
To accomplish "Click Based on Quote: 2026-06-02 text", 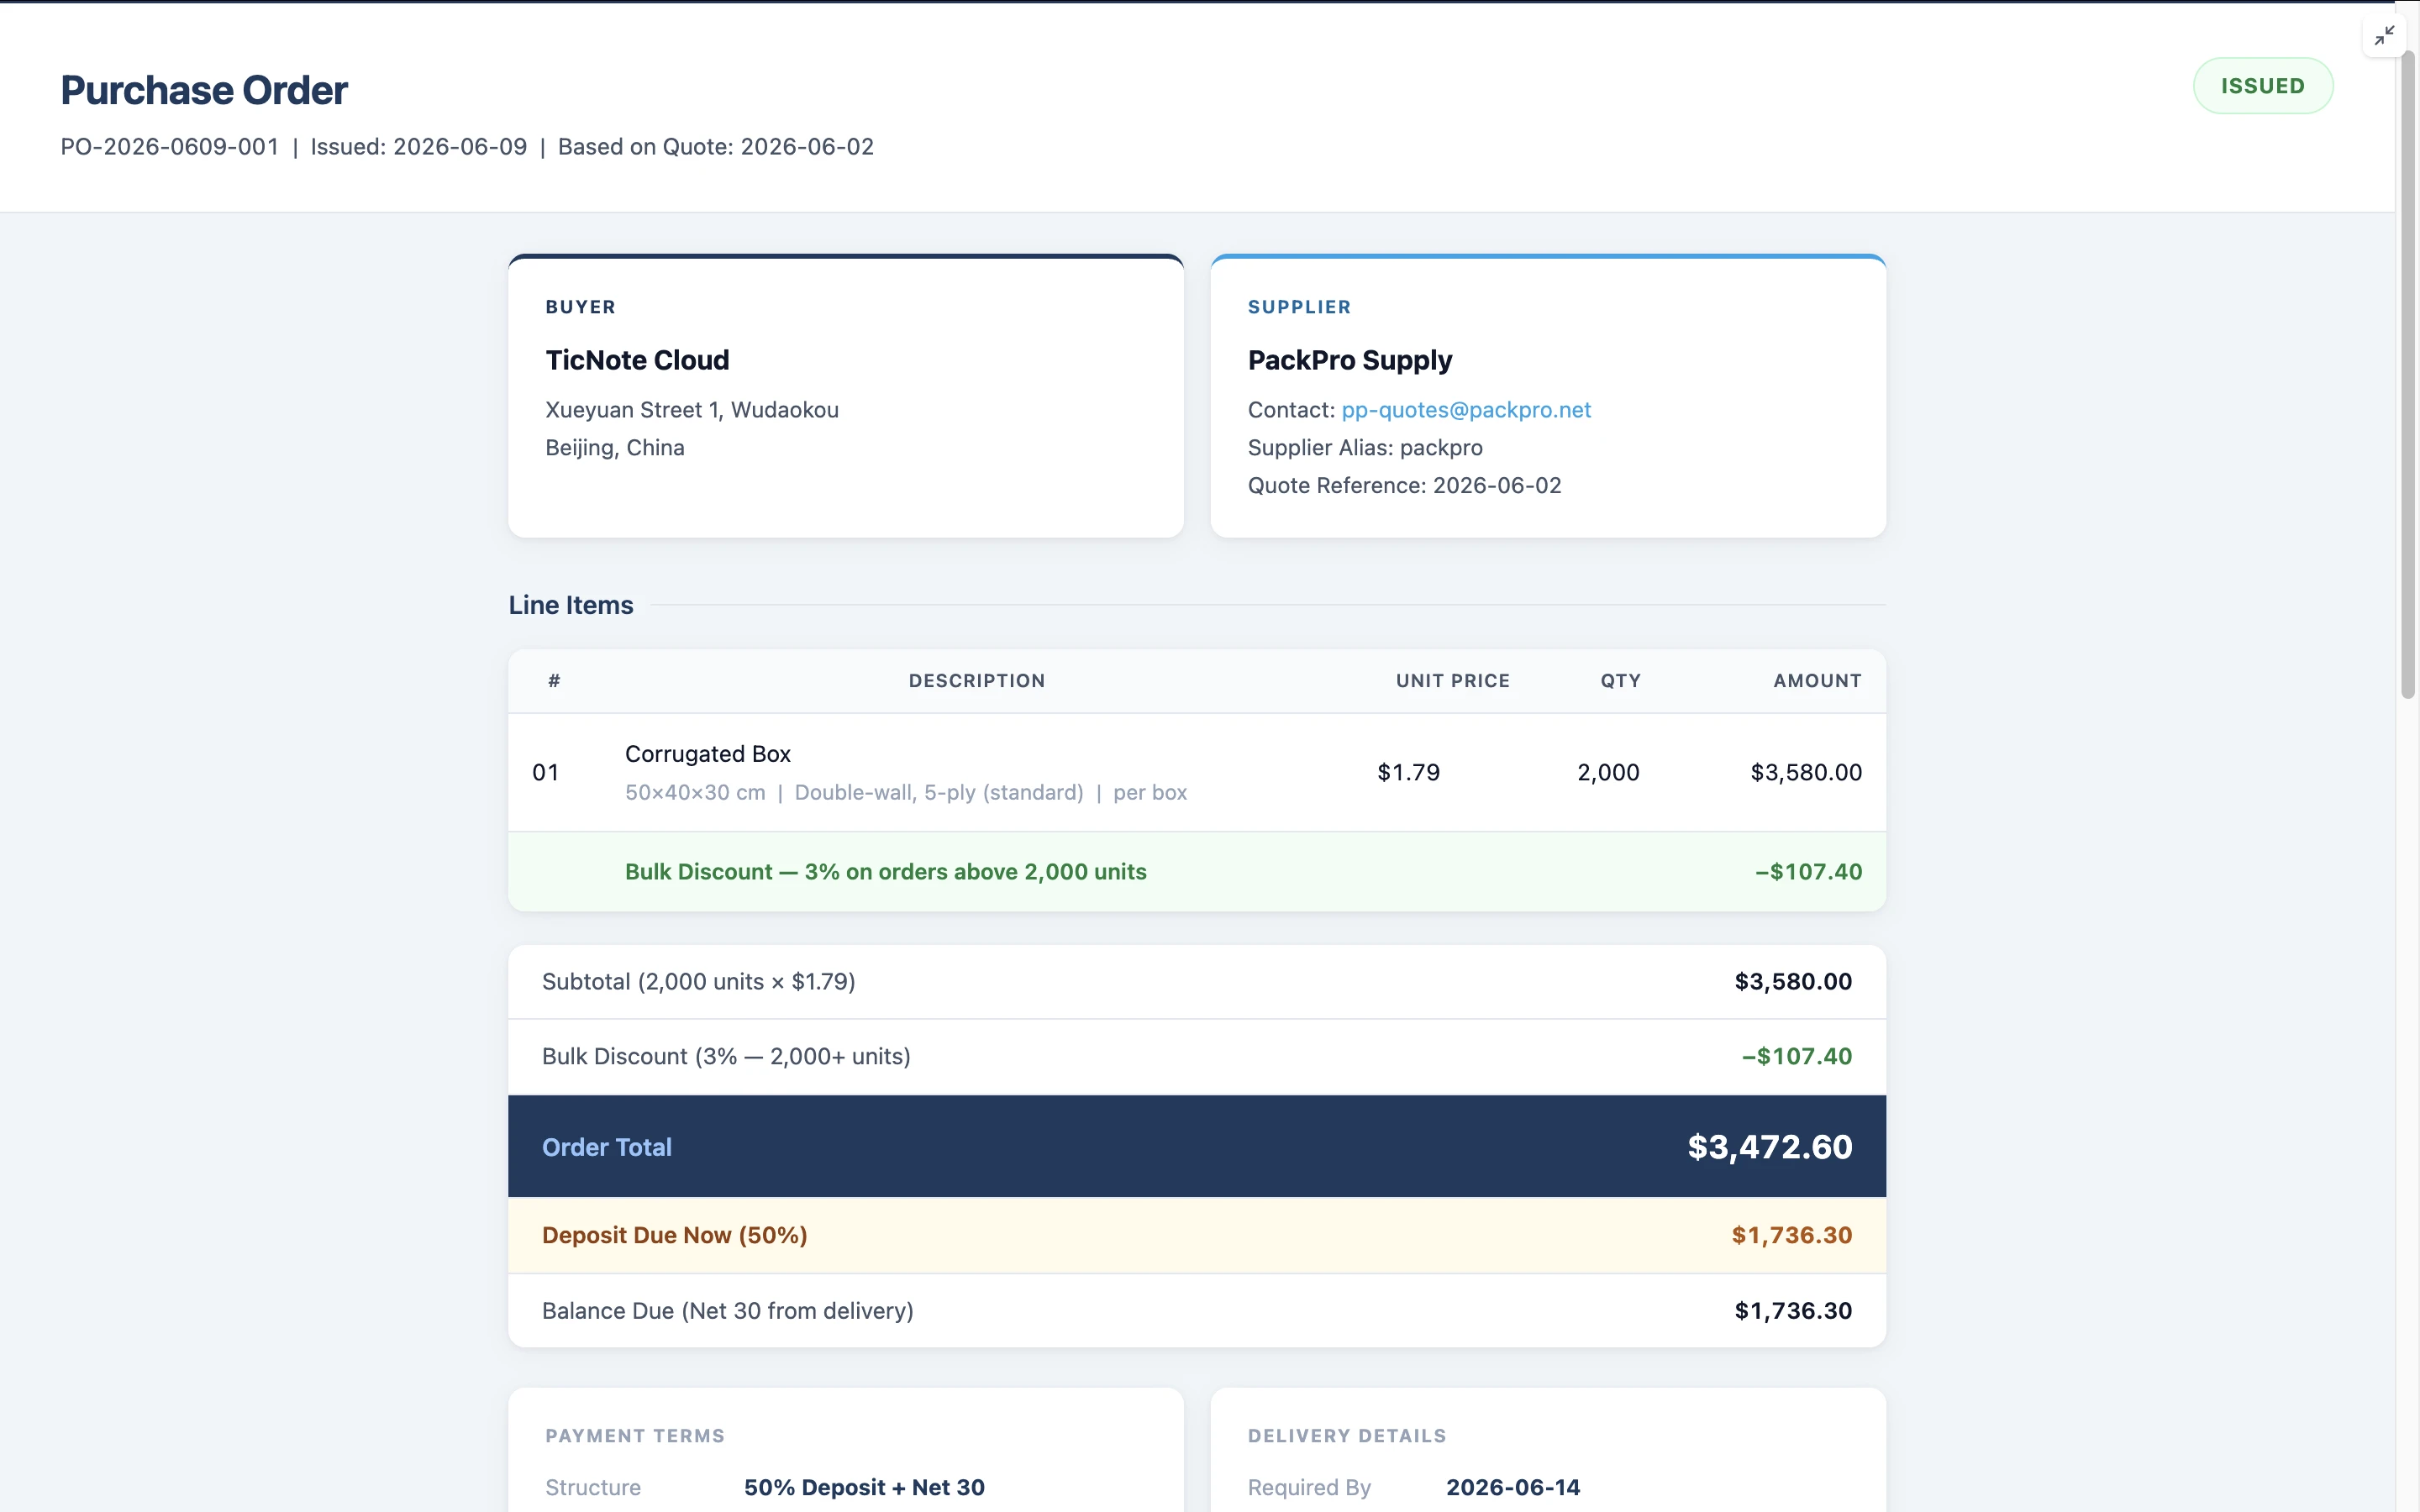I will [x=716, y=147].
